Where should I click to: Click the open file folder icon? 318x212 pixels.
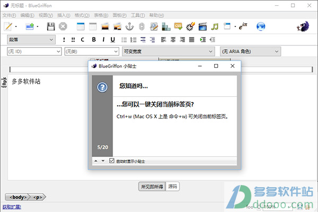[30, 26]
